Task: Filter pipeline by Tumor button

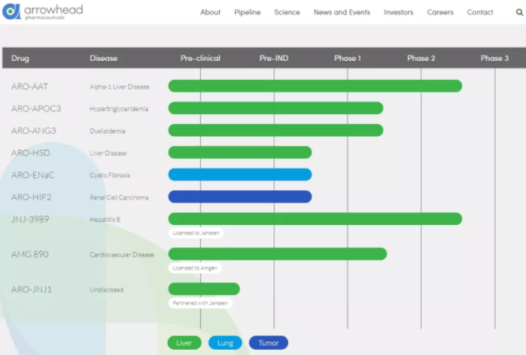Action: pyautogui.click(x=269, y=343)
